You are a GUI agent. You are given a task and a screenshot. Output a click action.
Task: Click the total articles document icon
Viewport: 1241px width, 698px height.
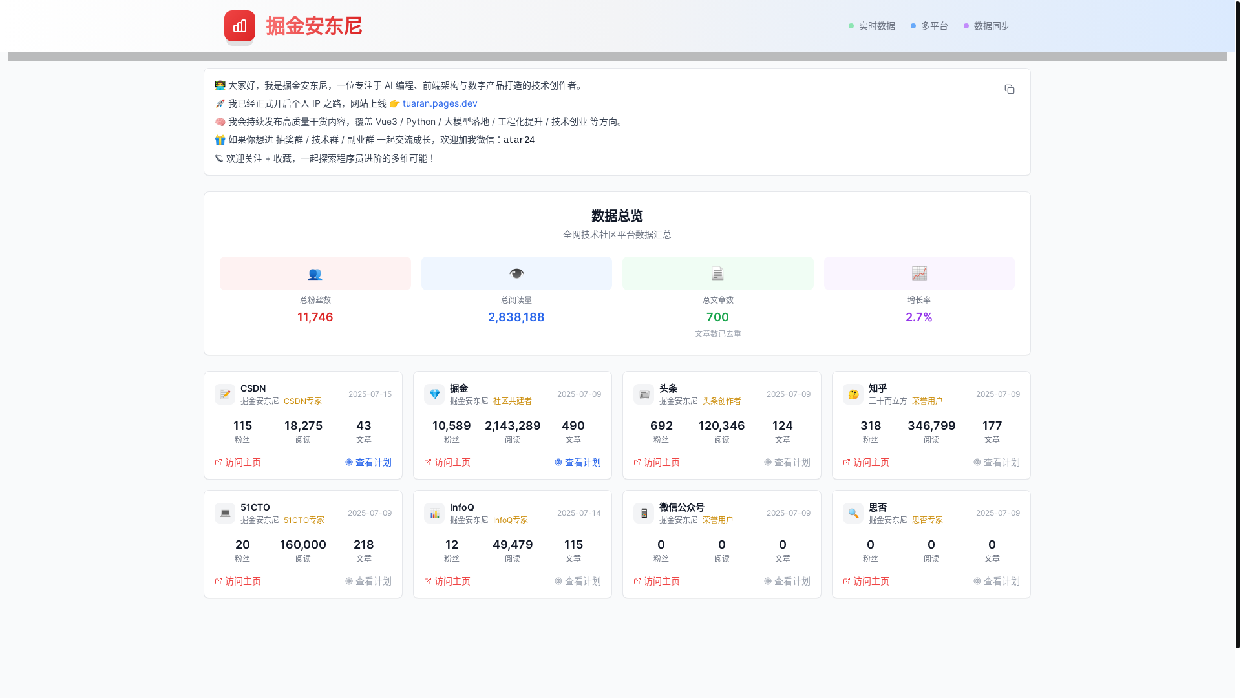717,274
